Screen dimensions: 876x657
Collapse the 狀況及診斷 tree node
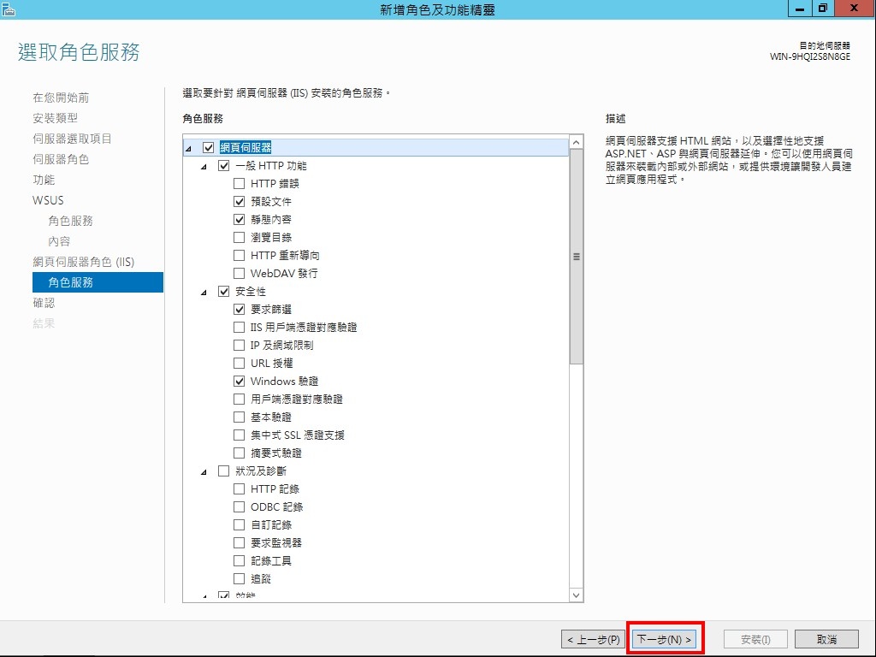click(x=204, y=472)
